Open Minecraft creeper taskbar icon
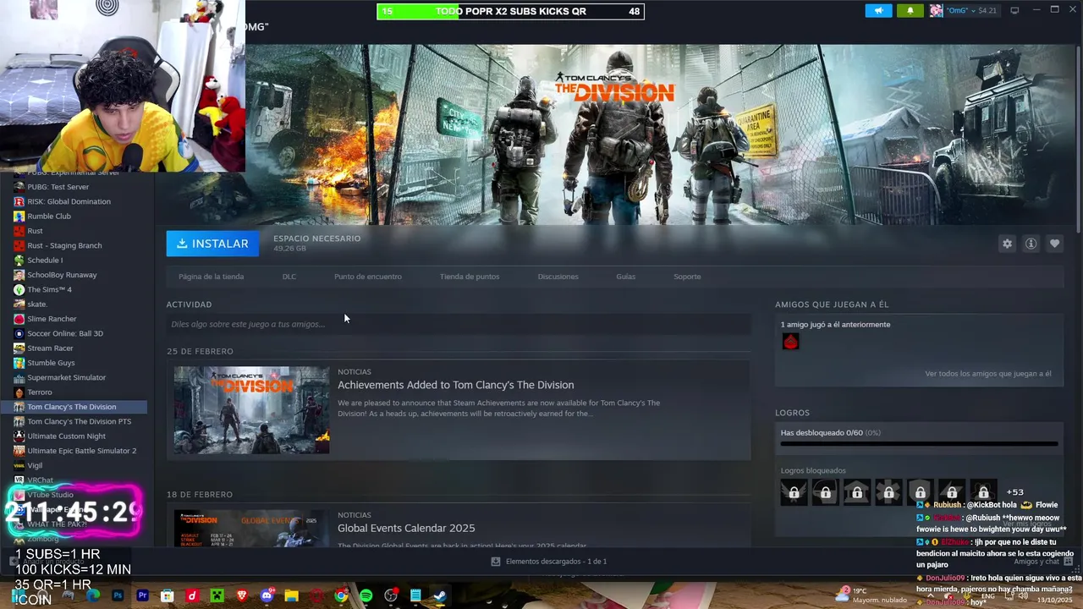 [217, 595]
